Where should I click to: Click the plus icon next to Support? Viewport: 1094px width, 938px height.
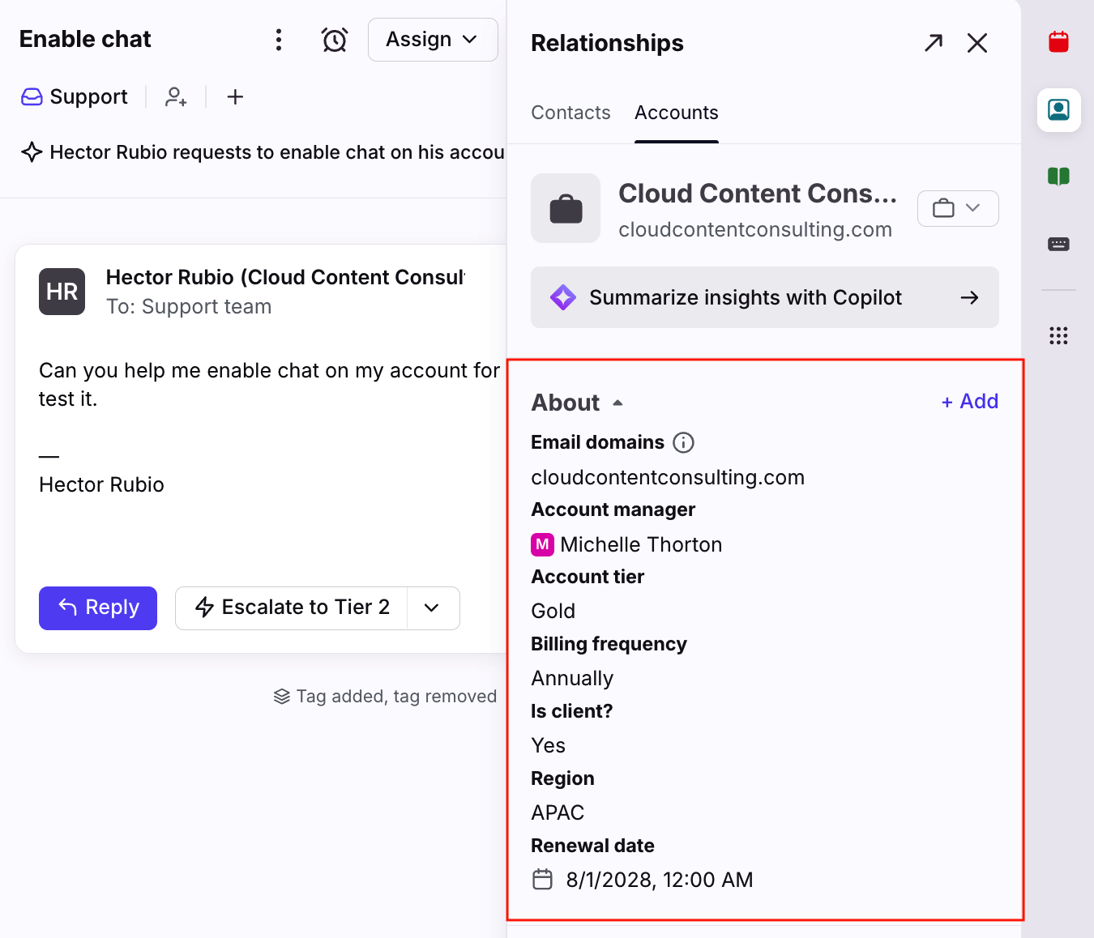coord(235,97)
